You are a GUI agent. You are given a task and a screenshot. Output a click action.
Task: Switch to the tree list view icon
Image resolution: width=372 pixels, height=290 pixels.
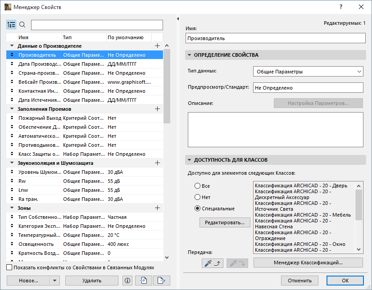click(x=11, y=25)
